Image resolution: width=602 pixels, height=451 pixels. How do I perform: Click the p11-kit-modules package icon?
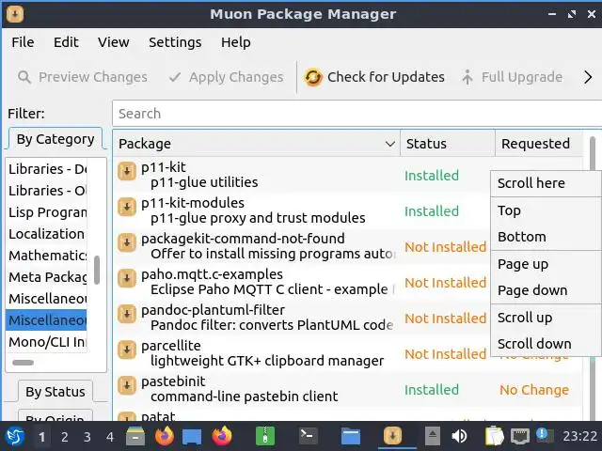pos(127,207)
